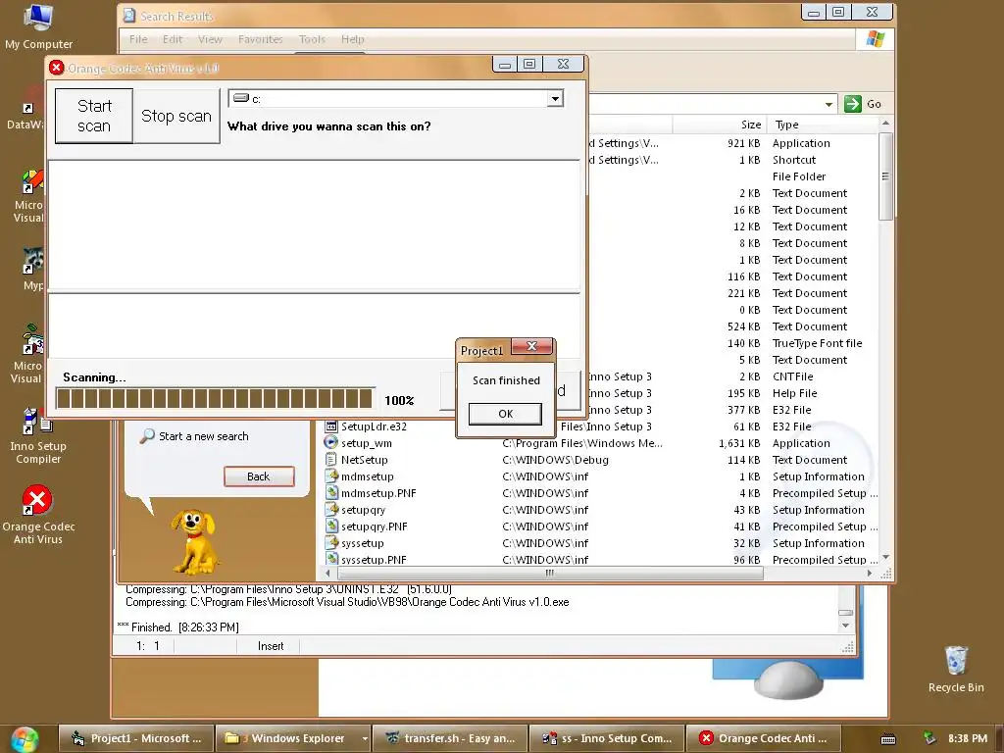Open the Recycle Bin desktop icon
The width and height of the screenshot is (1004, 753).
[956, 669]
